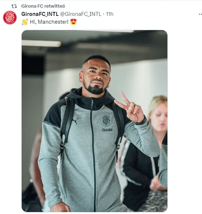Viewport: 202px width, 214px height.
Task: Click the Puma logo on the hoodie
Action: click(75, 121)
